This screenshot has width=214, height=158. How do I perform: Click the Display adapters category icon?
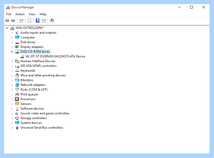point(17,47)
